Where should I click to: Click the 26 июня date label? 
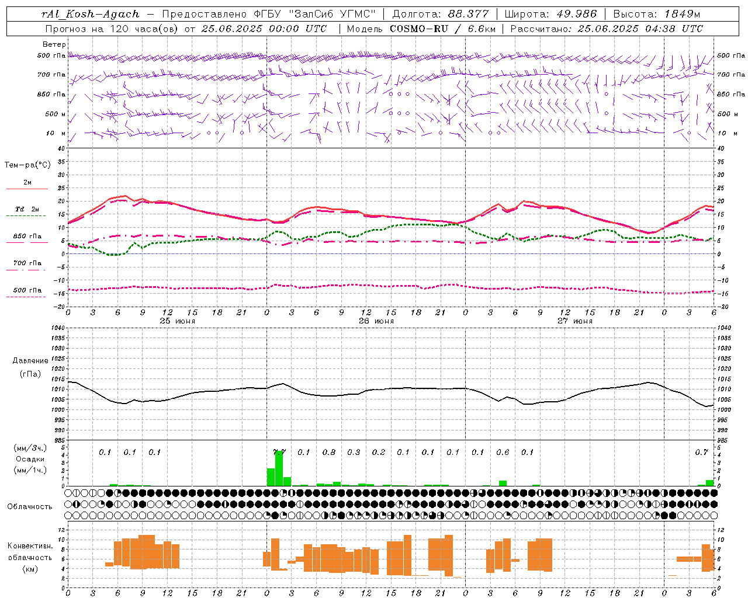376,321
